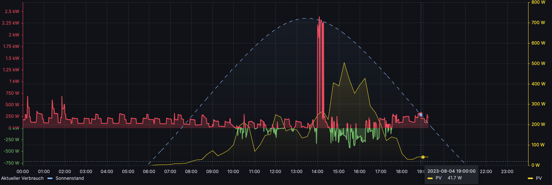Image resolution: width=552 pixels, height=185 pixels.
Task: Click the yellow 300 W right axis label
Action: (538, 104)
